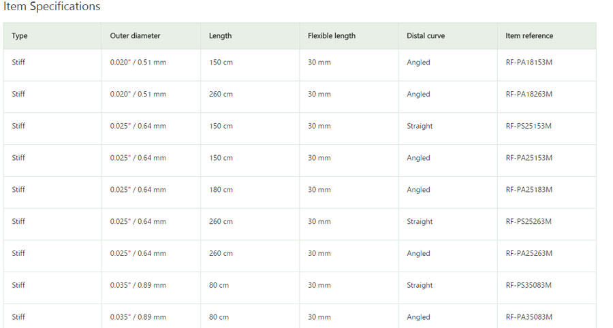The image size is (613, 328).
Task: Click the Outer diameter column header
Action: (135, 36)
